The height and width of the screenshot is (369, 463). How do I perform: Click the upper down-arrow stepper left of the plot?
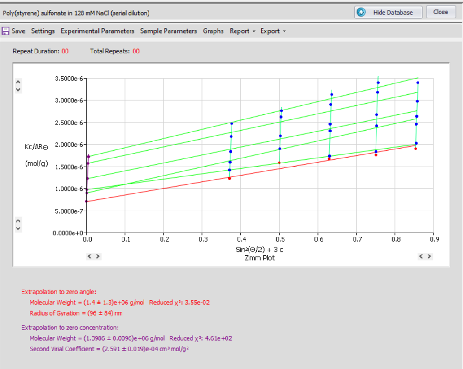coord(18,89)
